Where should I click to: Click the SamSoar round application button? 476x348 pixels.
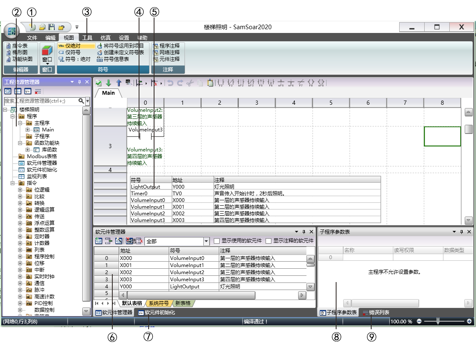point(12,32)
